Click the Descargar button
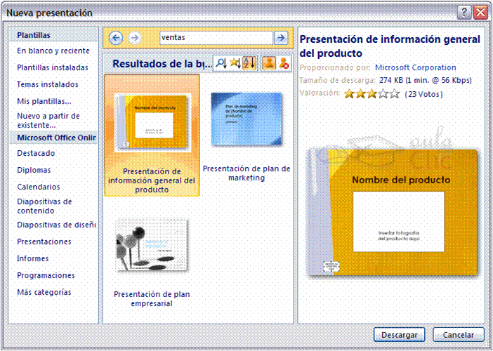This screenshot has height=351, width=493. coord(400,335)
